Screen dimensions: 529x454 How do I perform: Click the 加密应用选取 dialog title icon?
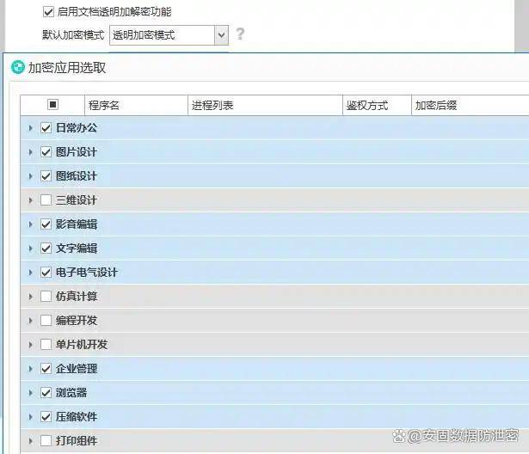tap(18, 68)
